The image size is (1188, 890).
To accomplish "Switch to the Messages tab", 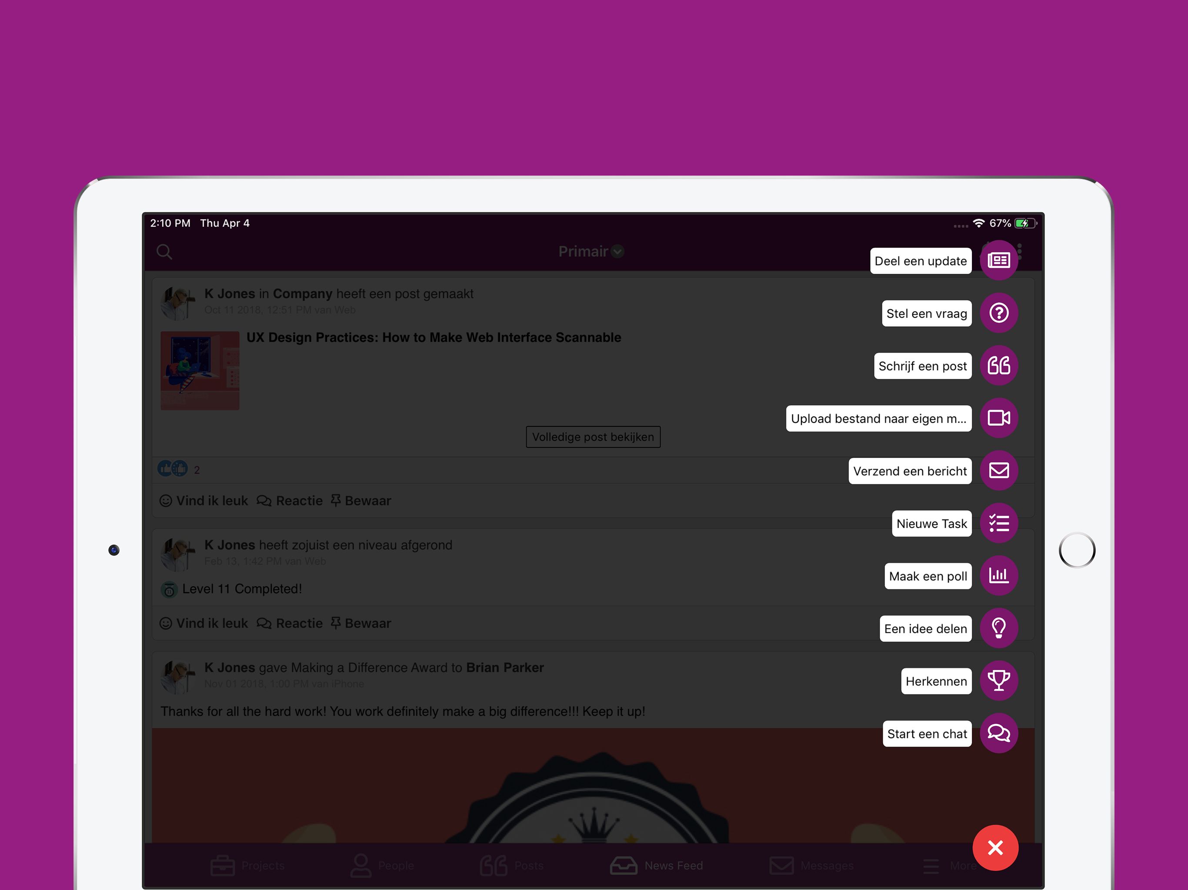I will click(811, 865).
